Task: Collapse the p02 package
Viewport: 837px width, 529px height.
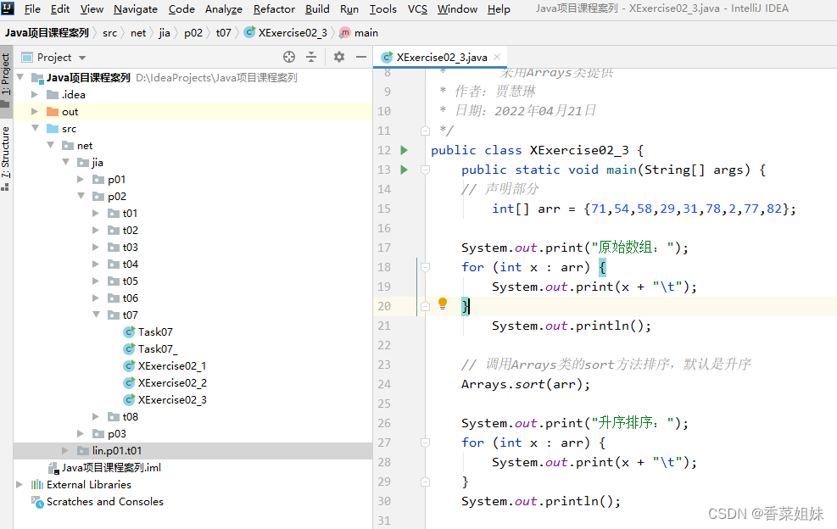Action: pos(81,196)
